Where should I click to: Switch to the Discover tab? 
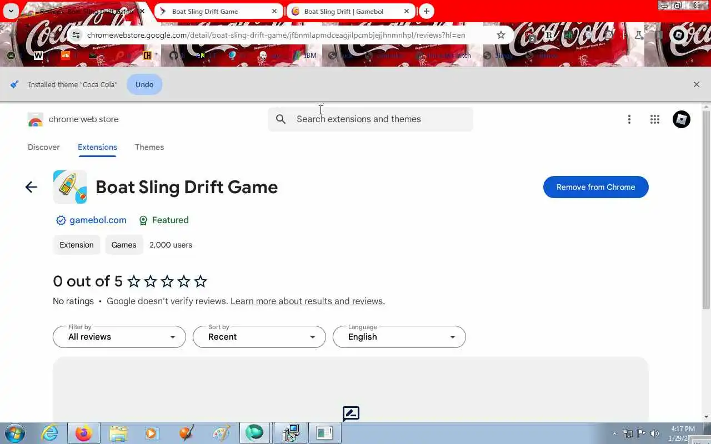pyautogui.click(x=44, y=147)
